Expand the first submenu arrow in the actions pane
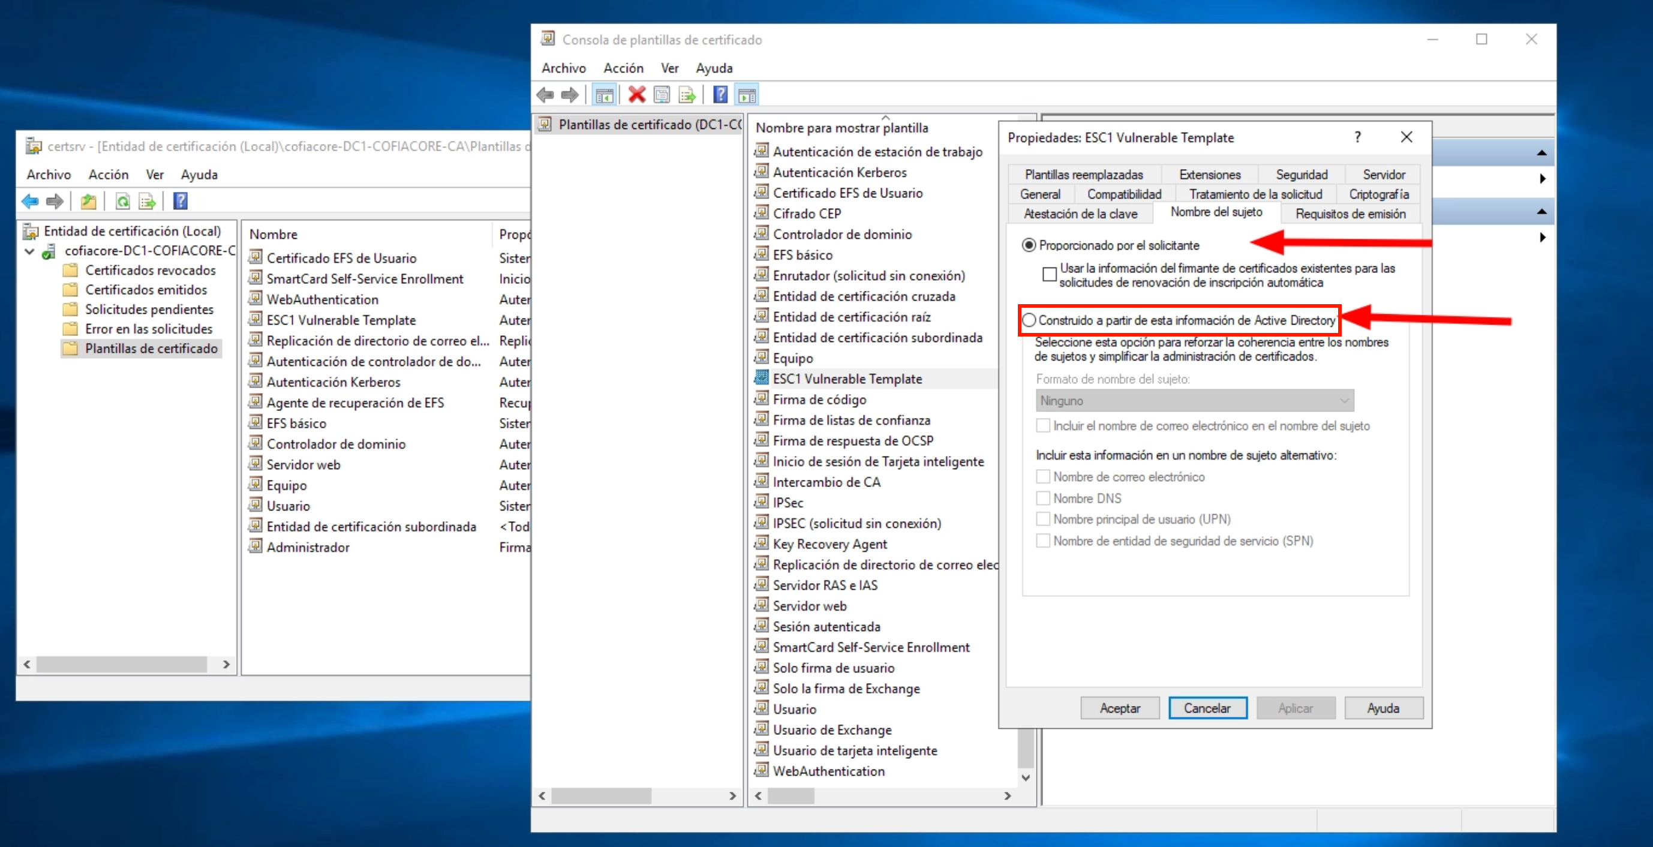This screenshot has height=847, width=1653. [1543, 178]
